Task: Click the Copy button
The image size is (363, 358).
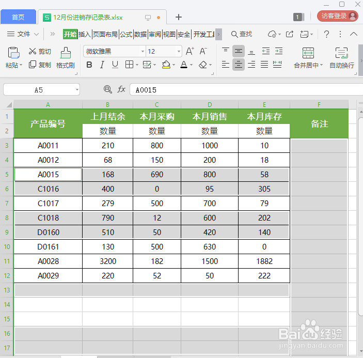Action: tap(40, 65)
